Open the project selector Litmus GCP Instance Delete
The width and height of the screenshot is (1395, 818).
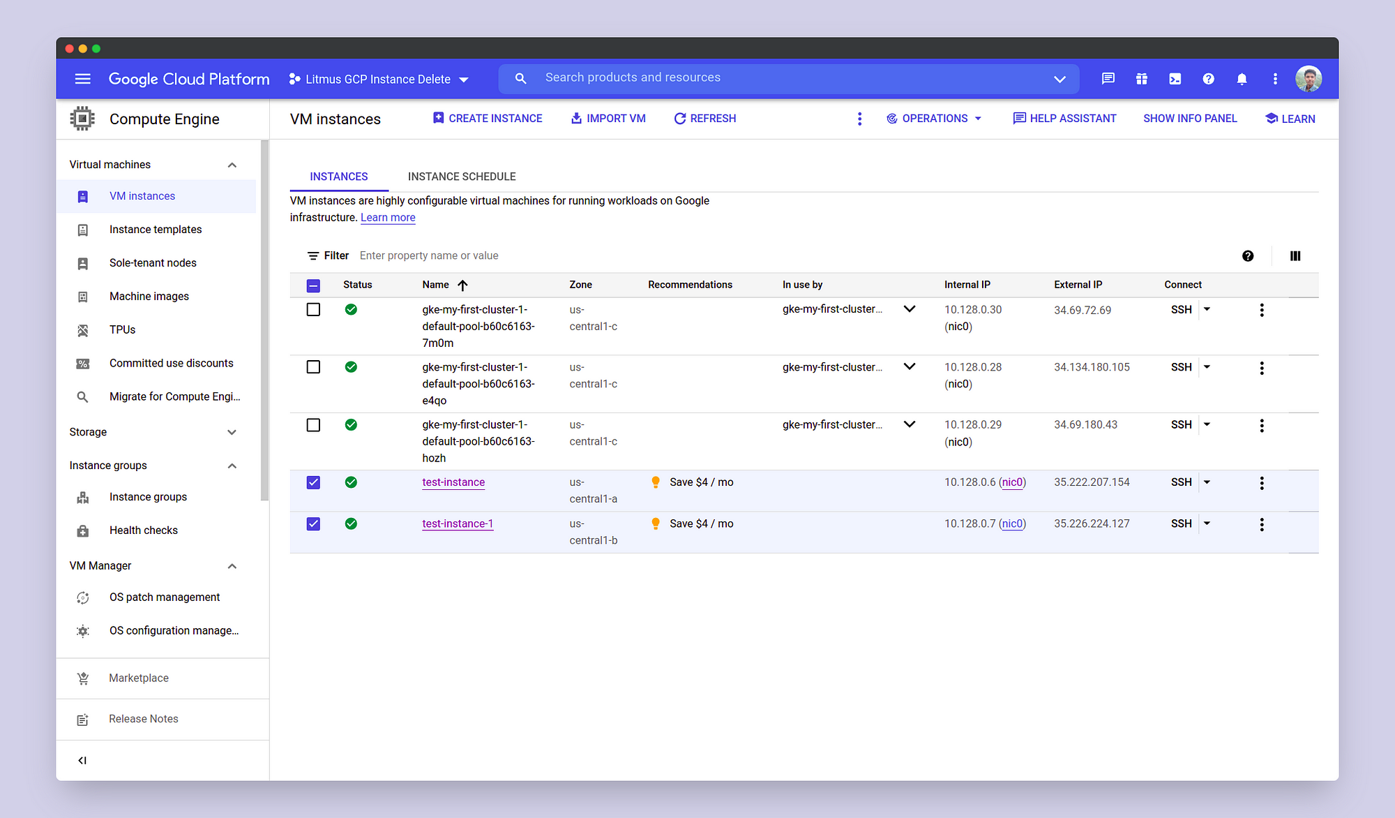coord(379,80)
